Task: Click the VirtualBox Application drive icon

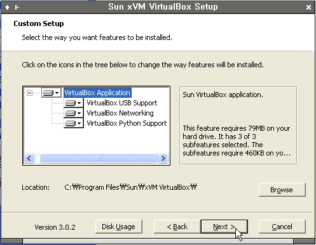Action: coord(48,93)
